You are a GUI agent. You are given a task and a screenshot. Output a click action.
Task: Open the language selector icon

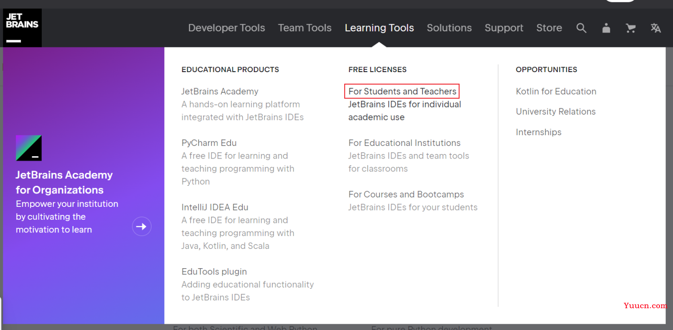coord(656,28)
